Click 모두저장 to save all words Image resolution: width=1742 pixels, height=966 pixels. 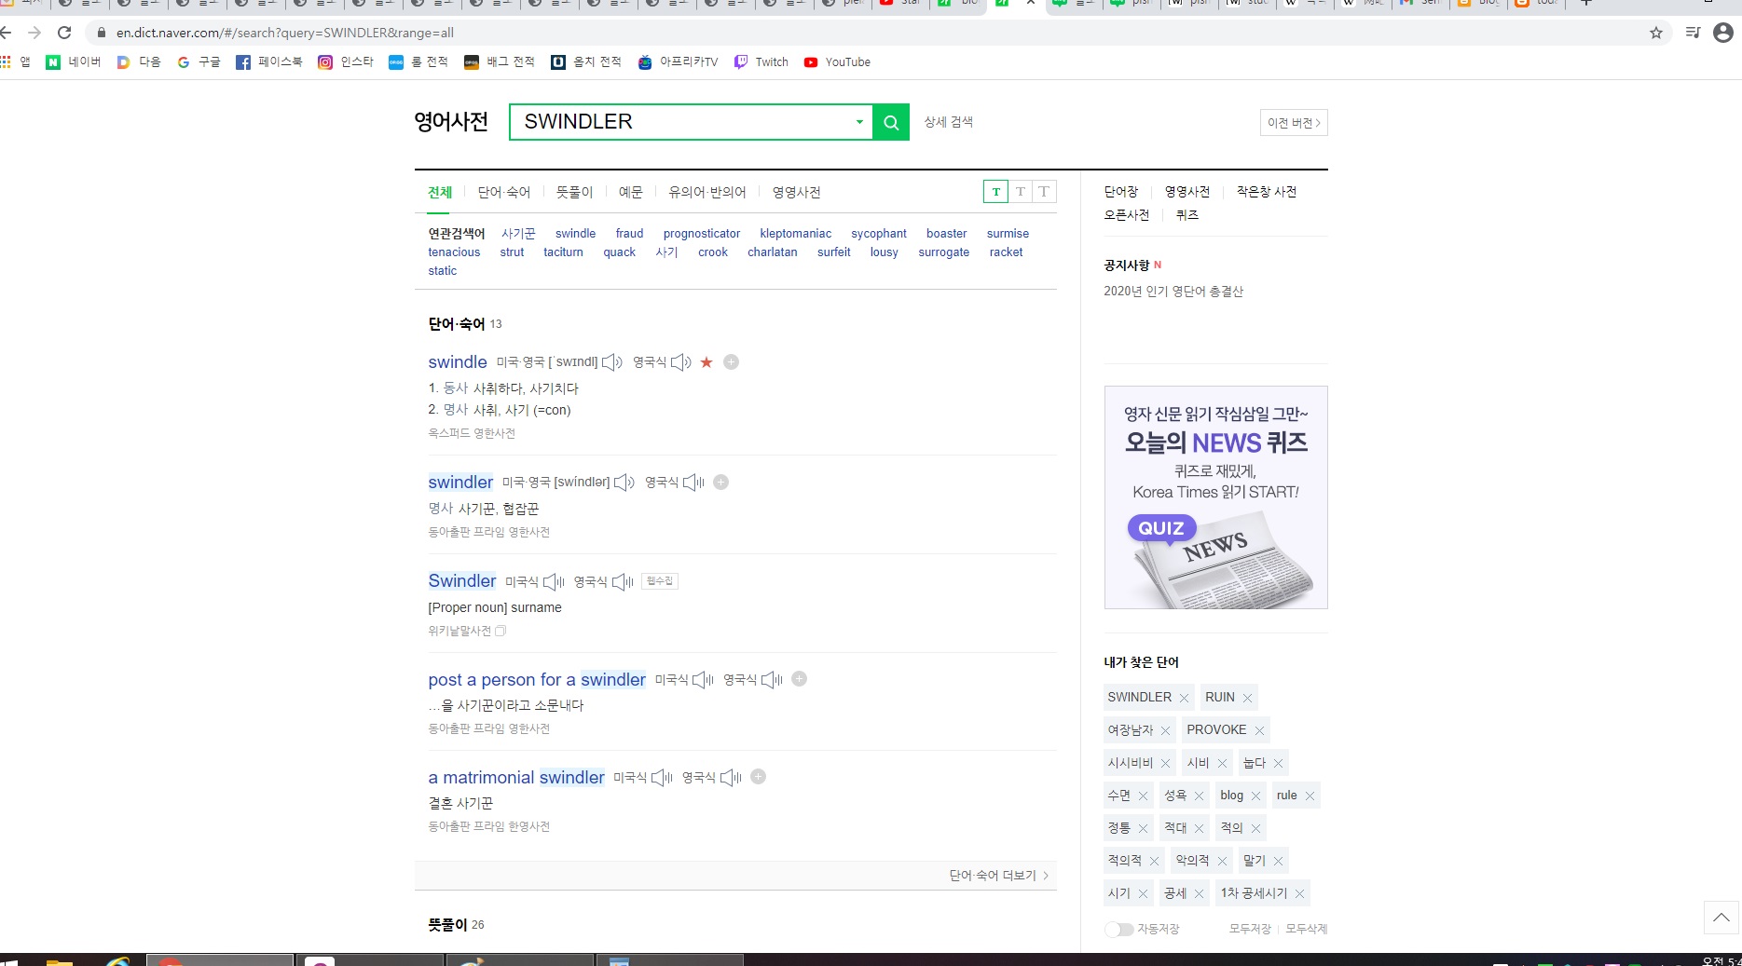click(x=1250, y=930)
